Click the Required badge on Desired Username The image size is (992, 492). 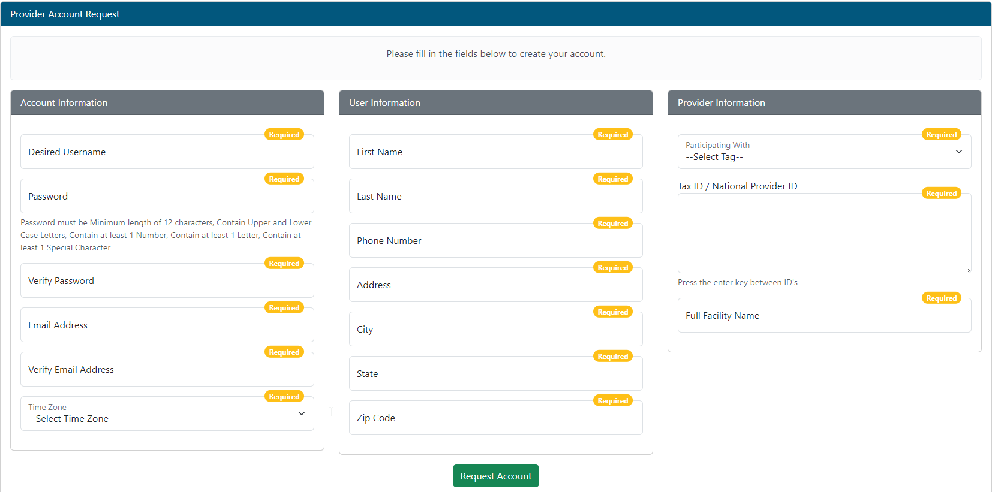click(284, 135)
